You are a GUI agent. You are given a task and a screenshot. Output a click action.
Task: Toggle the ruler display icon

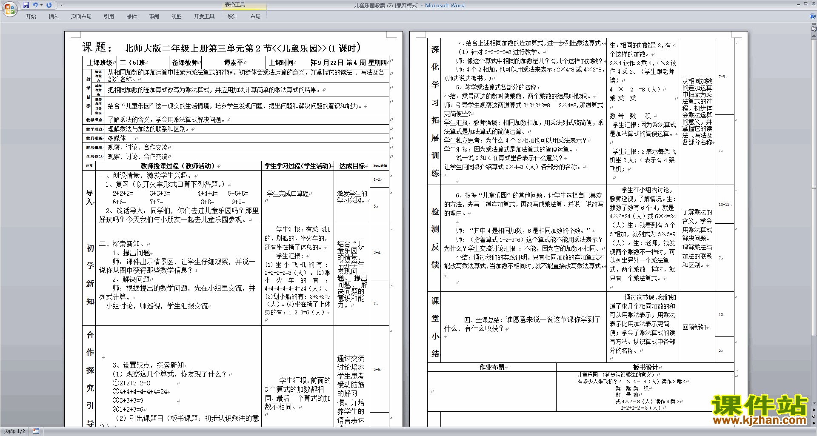[814, 29]
